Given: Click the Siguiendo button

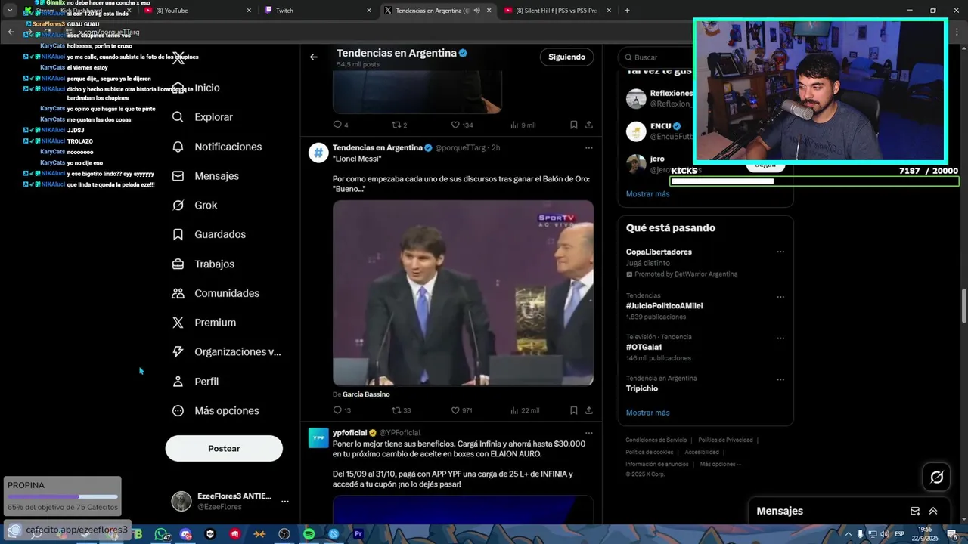Looking at the screenshot, I should tap(567, 57).
